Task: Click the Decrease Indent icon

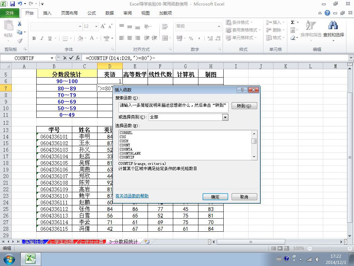Action: coord(147,38)
